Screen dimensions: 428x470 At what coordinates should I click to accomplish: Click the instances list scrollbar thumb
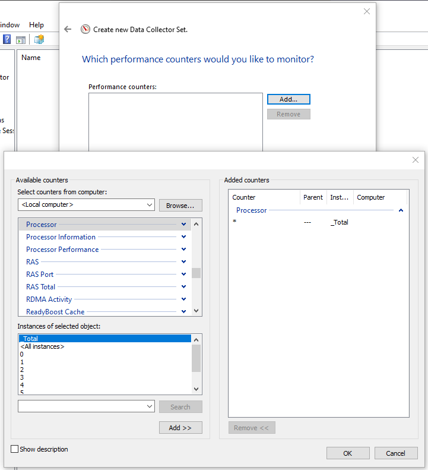click(196, 358)
